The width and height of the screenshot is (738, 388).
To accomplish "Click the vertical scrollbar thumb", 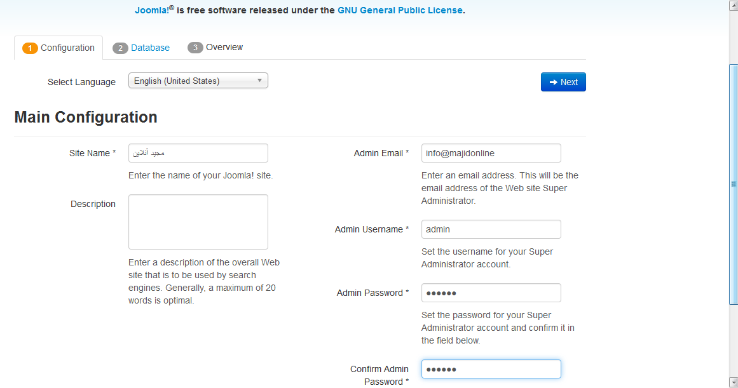I will [734, 184].
